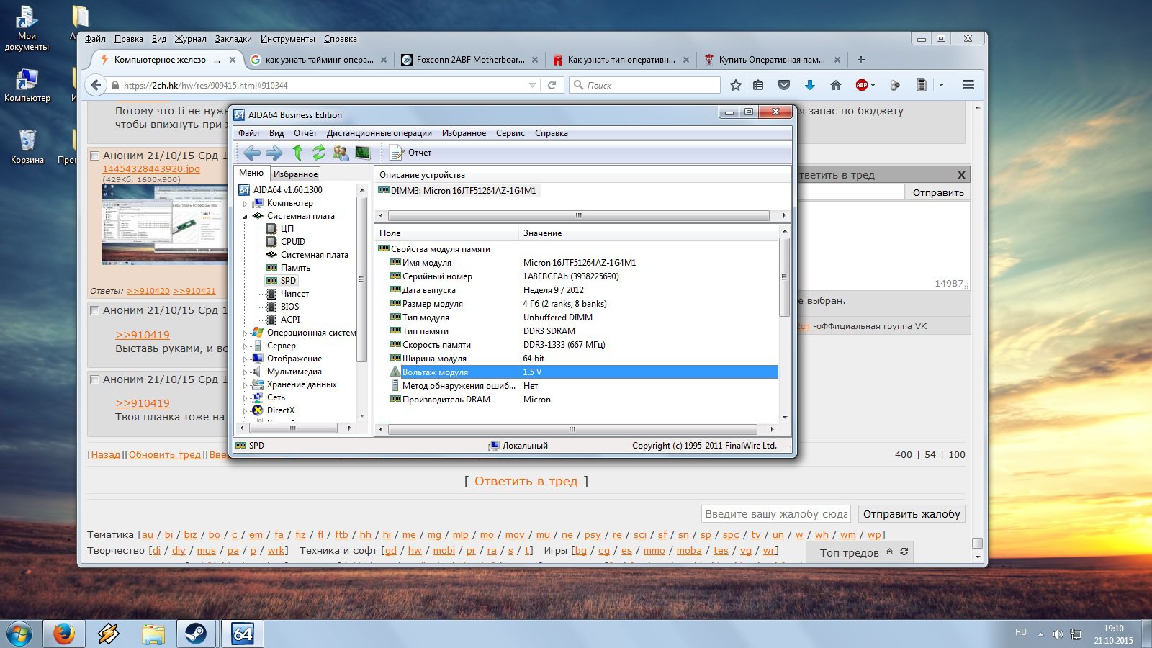Expand the Мультимедиа tree node
The image size is (1152, 648).
click(245, 372)
